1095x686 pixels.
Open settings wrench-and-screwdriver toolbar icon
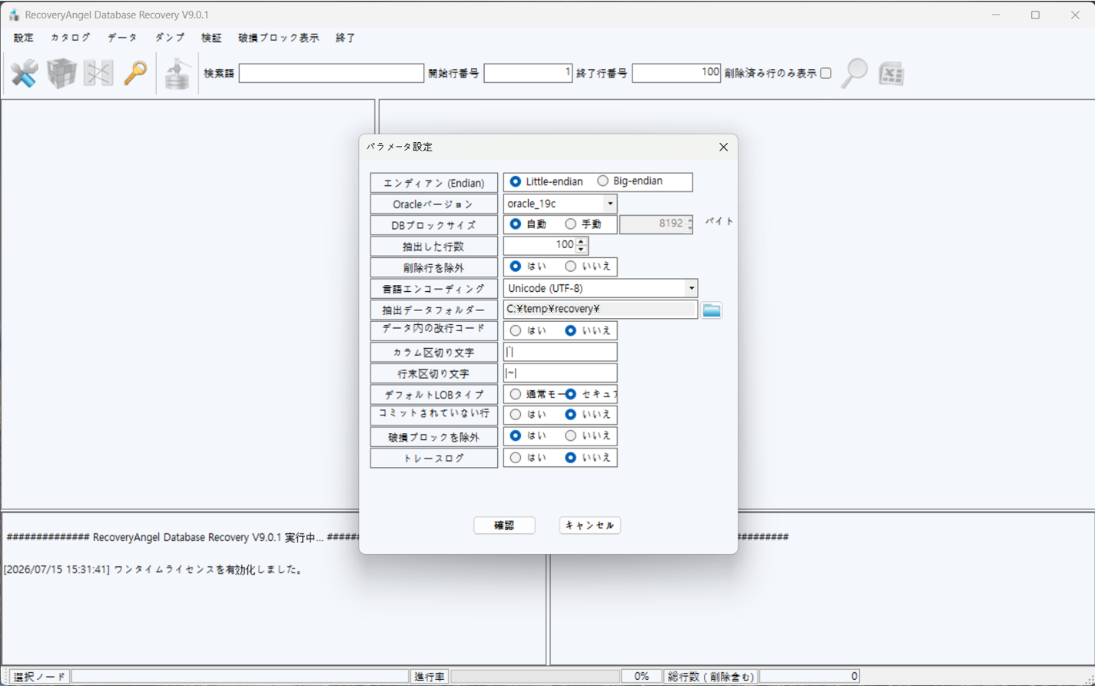coord(24,74)
